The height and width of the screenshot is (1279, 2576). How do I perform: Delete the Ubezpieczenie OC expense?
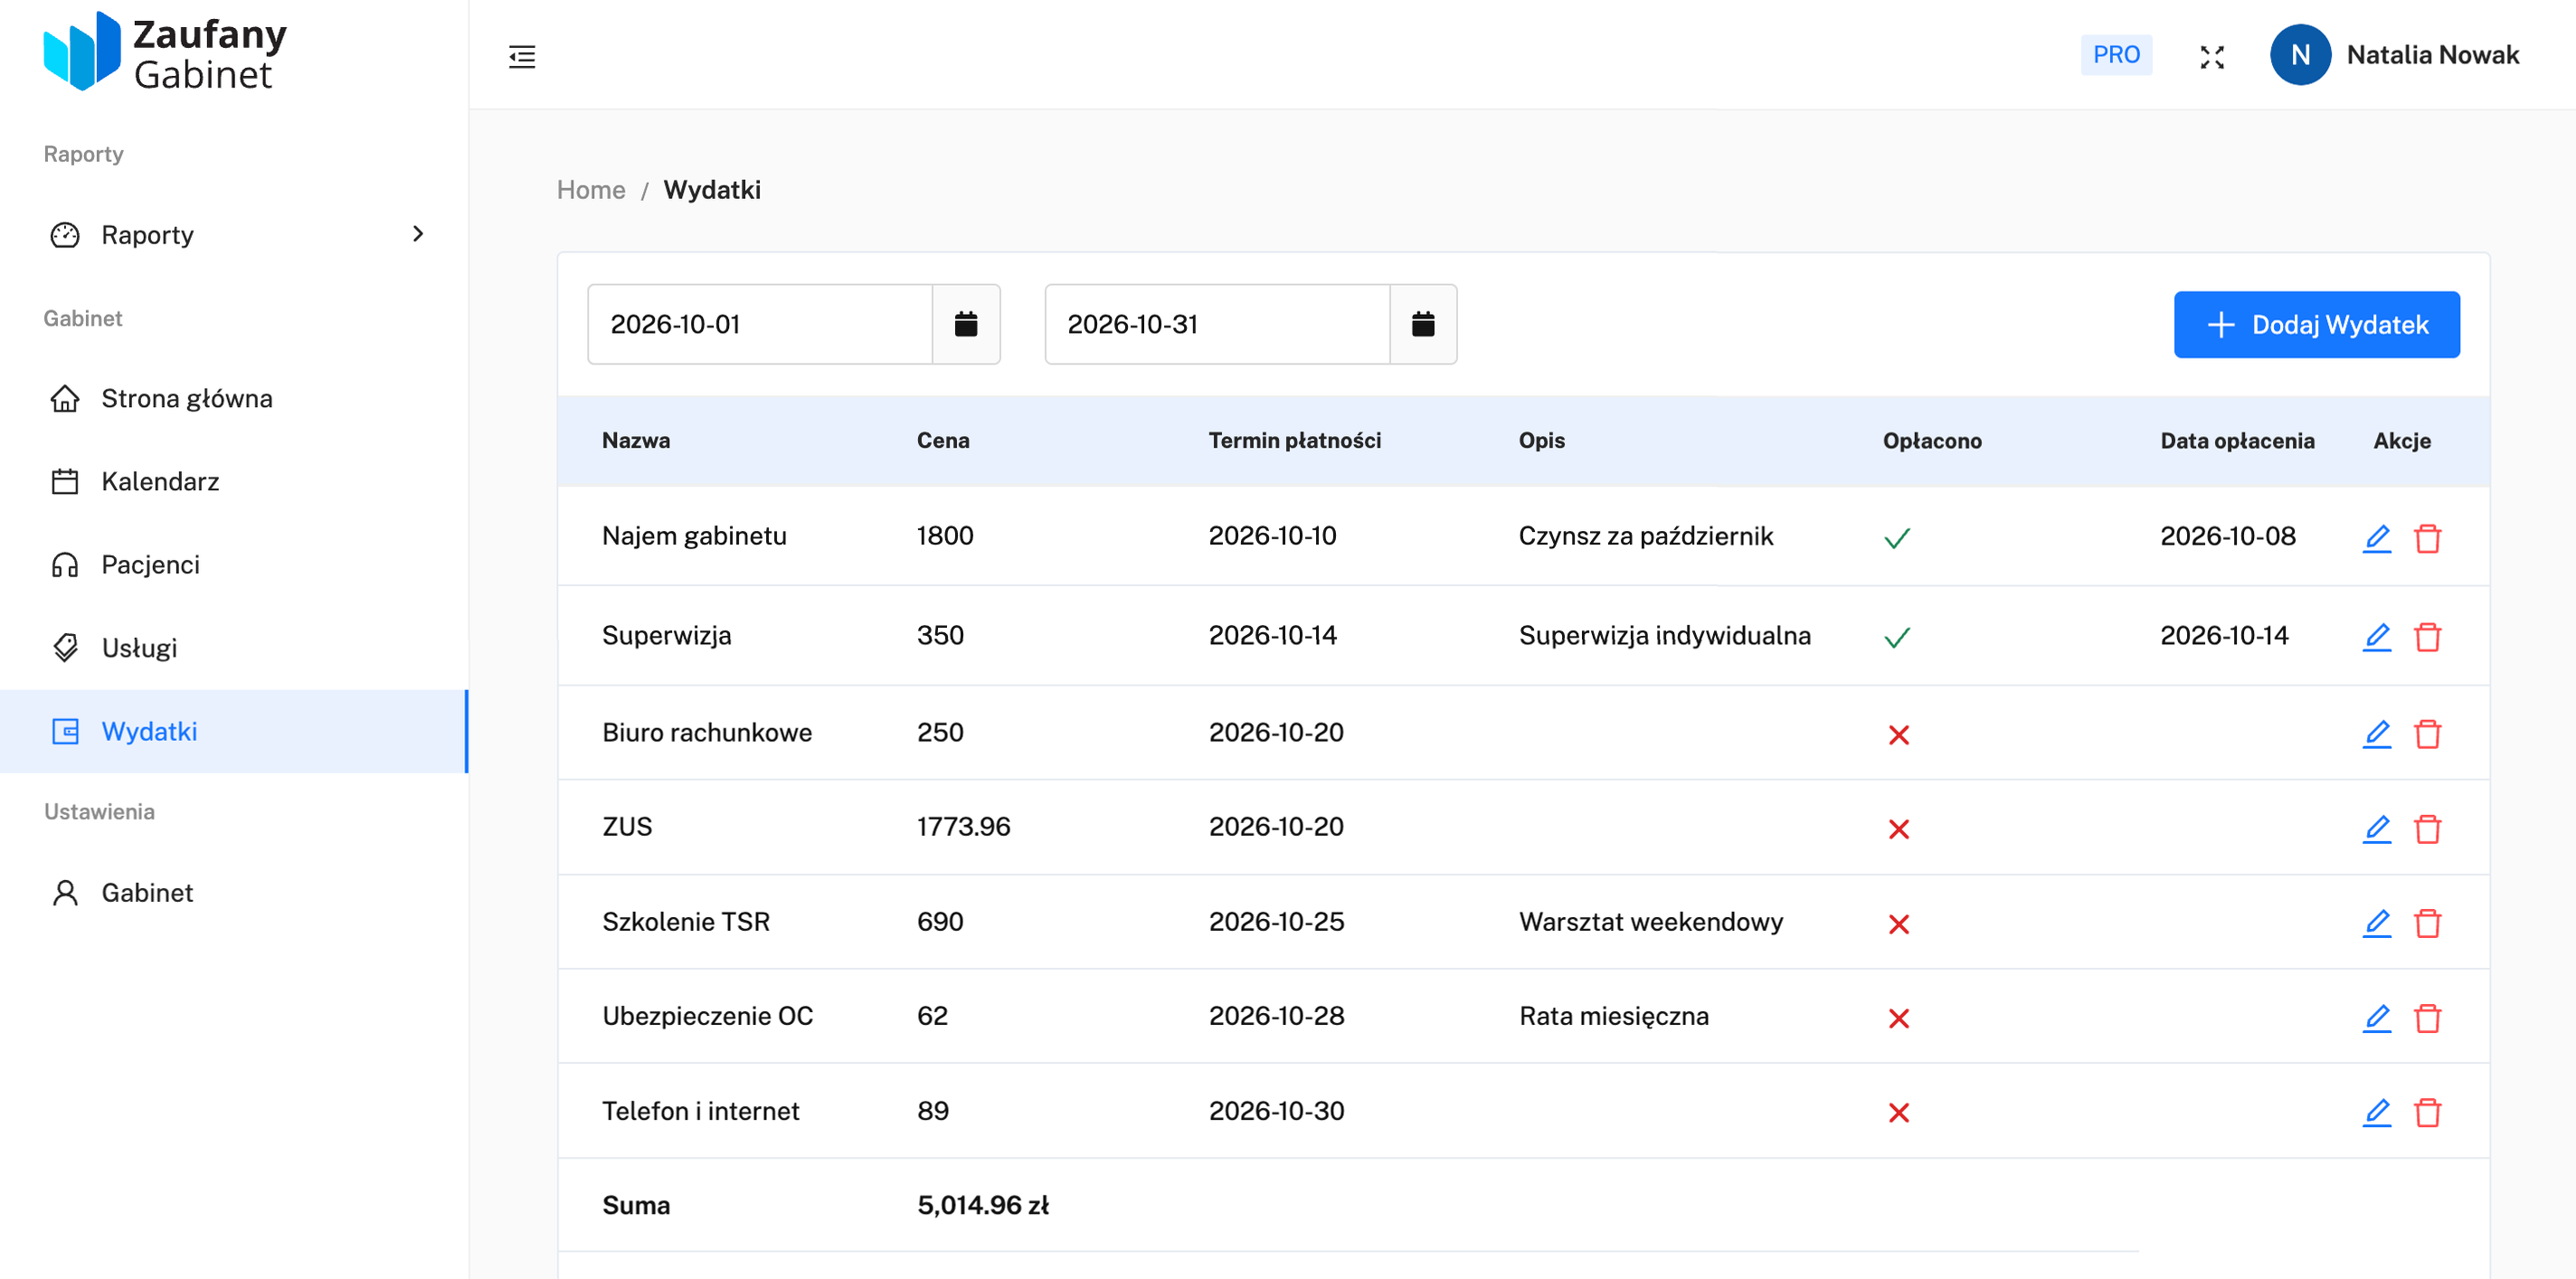pyautogui.click(x=2428, y=1018)
